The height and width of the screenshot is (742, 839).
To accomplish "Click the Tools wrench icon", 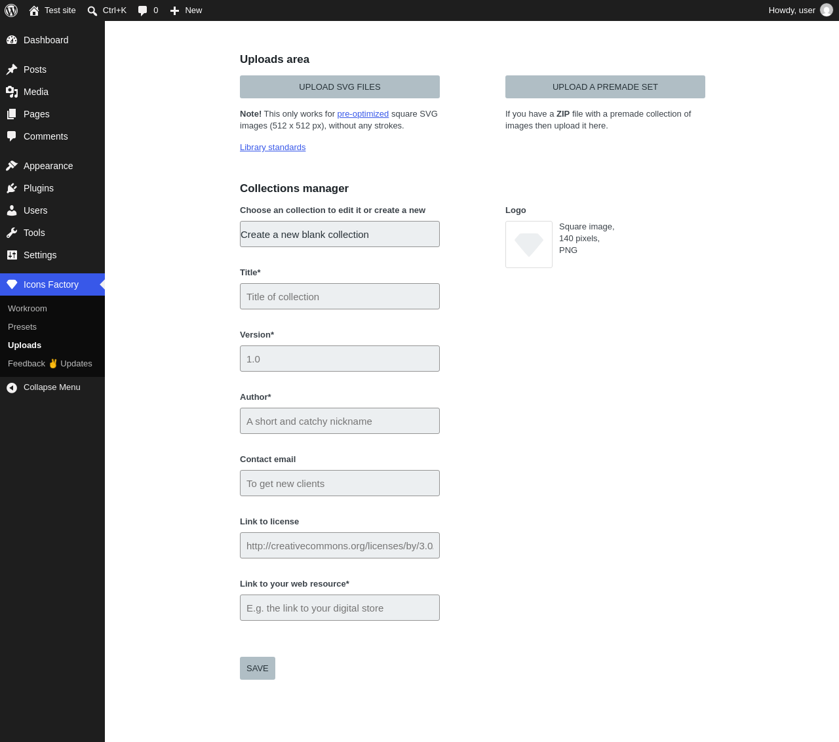I will click(12, 233).
